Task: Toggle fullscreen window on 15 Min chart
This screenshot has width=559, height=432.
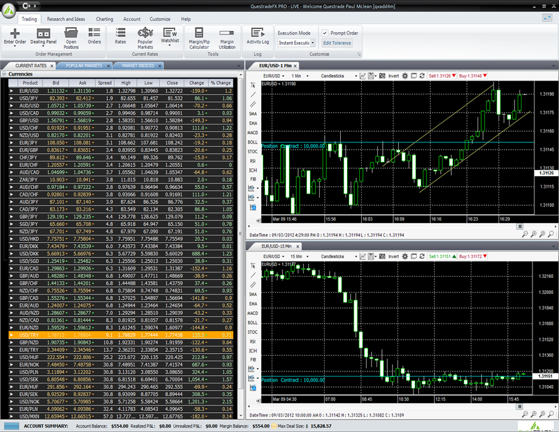Action: click(414, 256)
